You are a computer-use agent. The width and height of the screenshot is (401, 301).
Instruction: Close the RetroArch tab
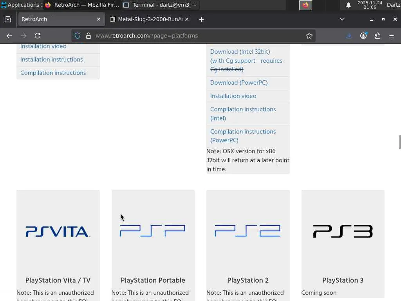99,19
